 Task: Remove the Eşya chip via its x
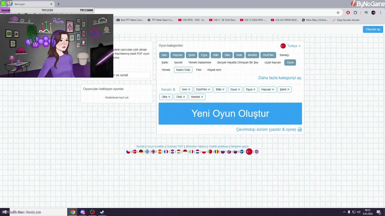click(254, 89)
